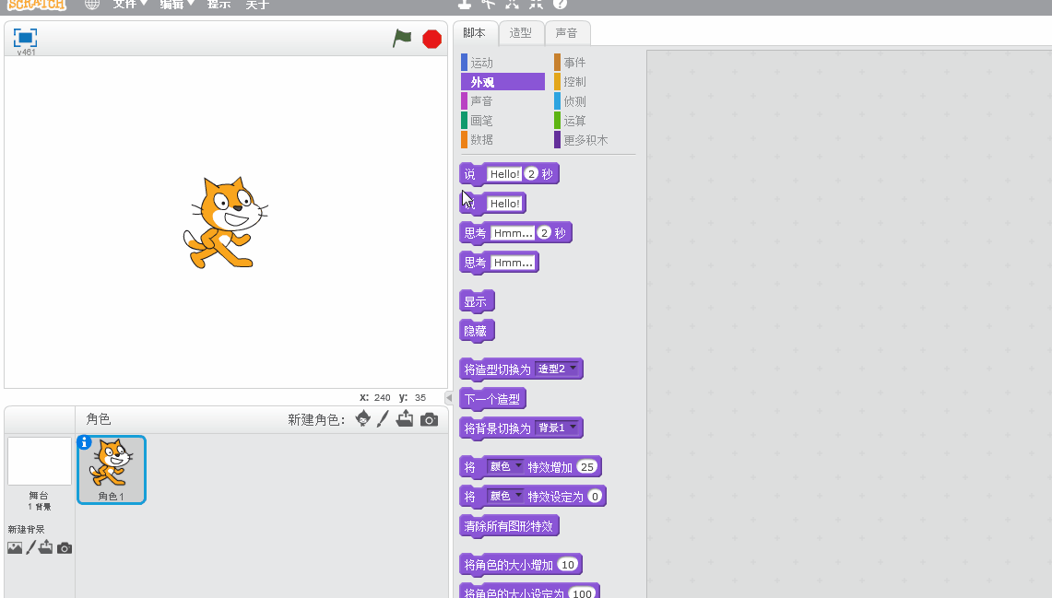The height and width of the screenshot is (598, 1052).
Task: Open the 关于 menu item
Action: click(x=257, y=4)
